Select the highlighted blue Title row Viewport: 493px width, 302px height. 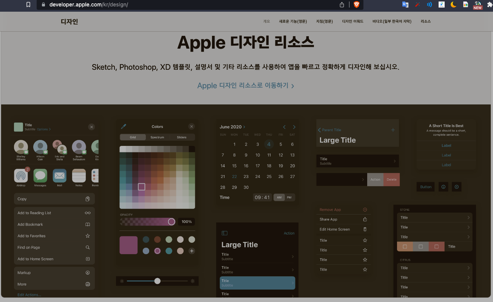coord(258,283)
